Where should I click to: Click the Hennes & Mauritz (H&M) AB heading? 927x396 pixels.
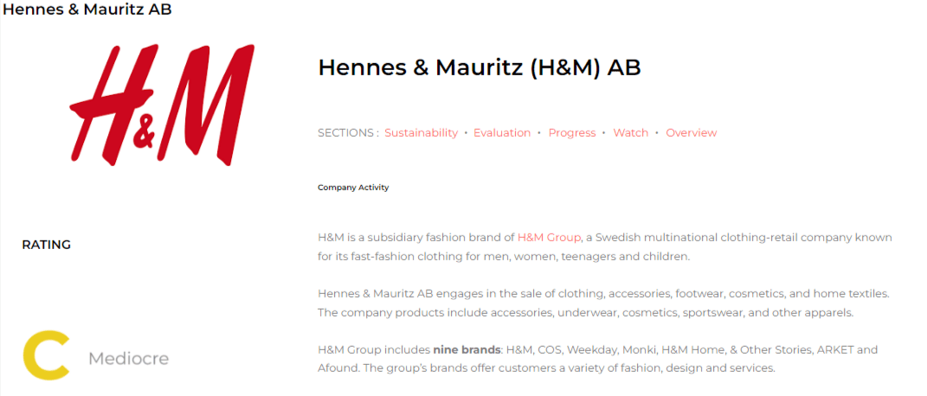(x=479, y=67)
